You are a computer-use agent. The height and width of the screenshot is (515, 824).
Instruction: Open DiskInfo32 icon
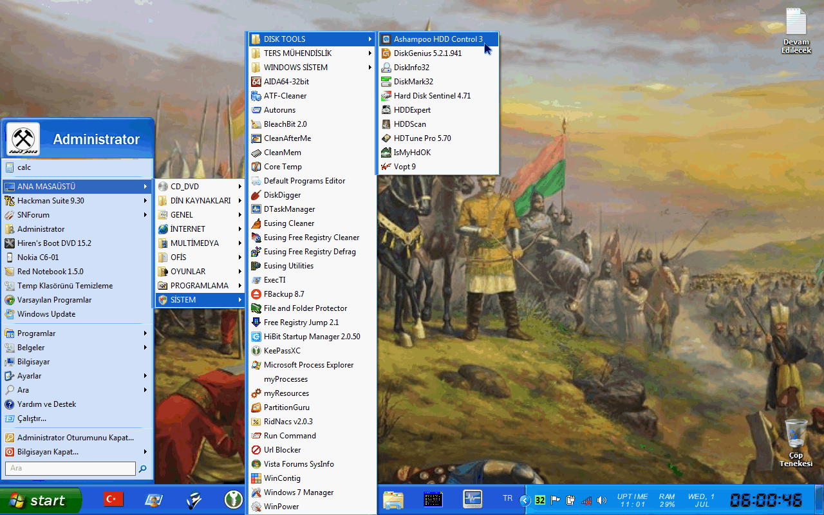tap(386, 68)
